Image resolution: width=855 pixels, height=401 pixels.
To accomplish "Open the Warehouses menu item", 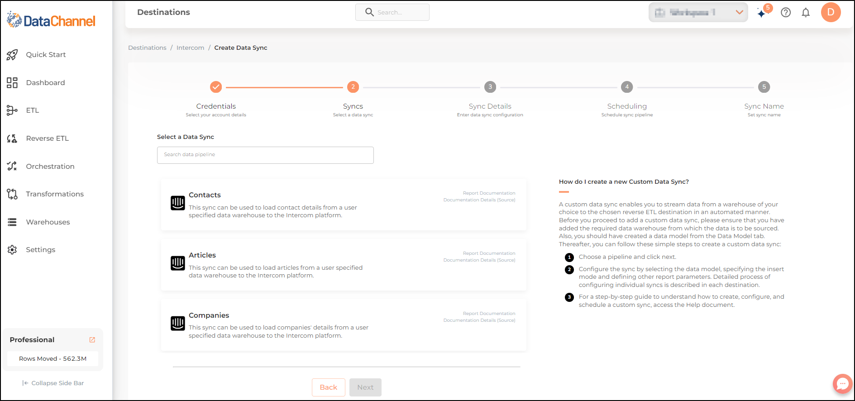I will pyautogui.click(x=48, y=222).
